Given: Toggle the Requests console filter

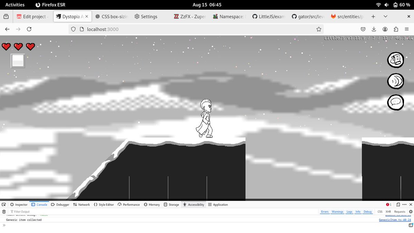Looking at the screenshot, I should coord(400,212).
